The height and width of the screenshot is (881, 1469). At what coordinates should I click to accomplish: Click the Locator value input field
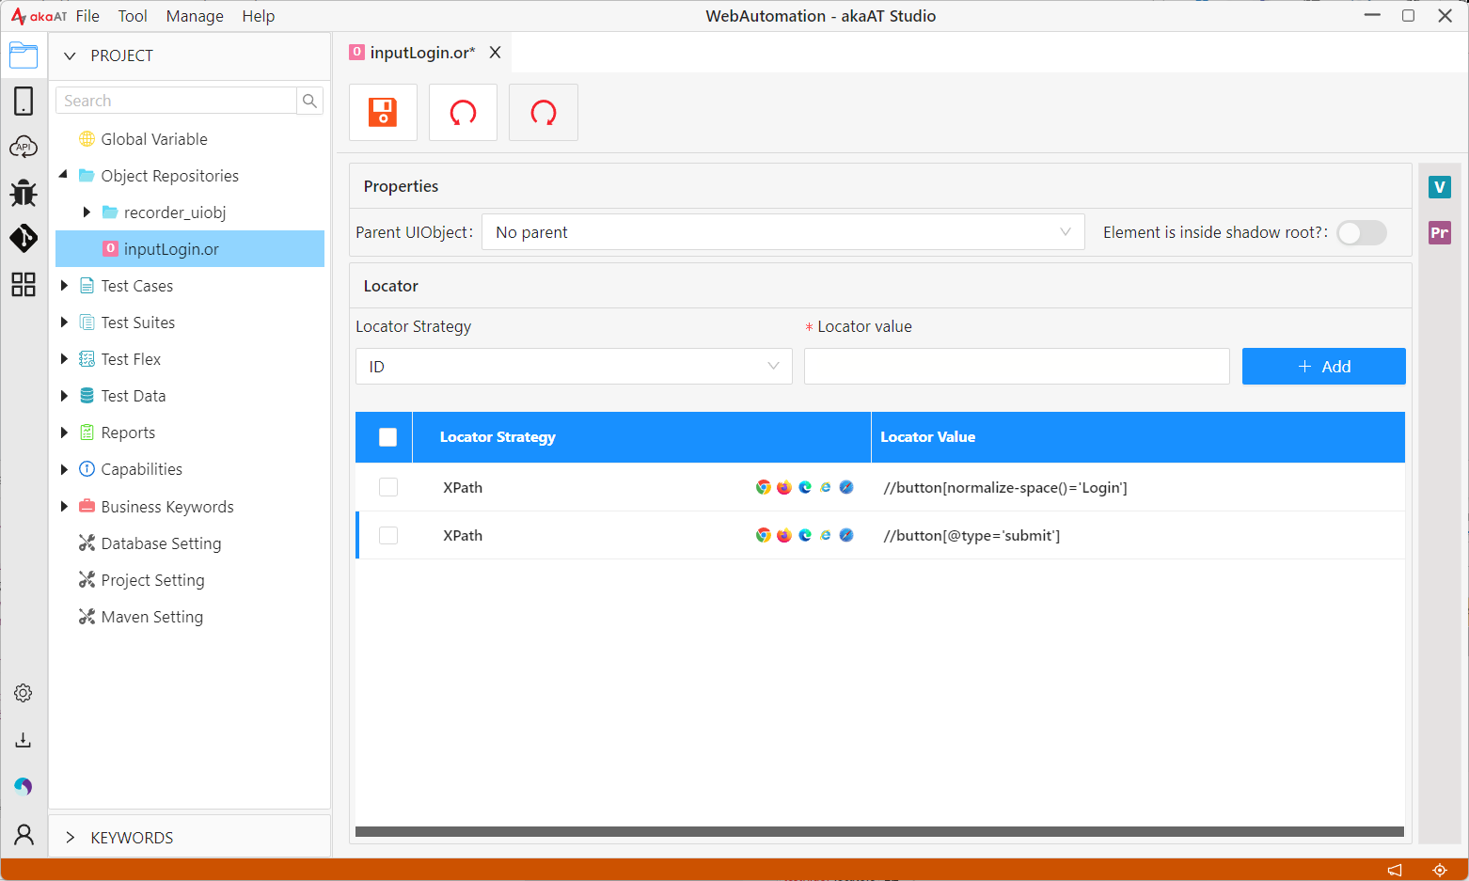pos(1017,367)
